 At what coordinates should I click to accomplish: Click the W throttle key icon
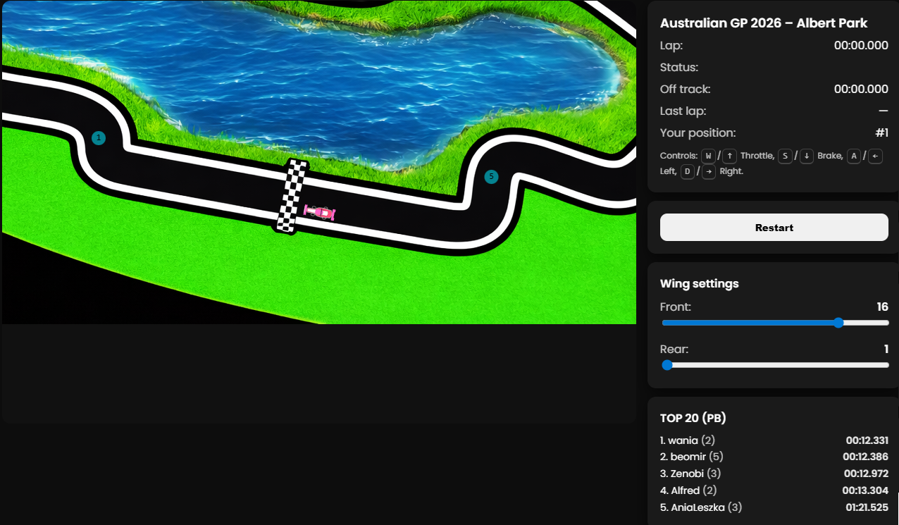pos(709,156)
